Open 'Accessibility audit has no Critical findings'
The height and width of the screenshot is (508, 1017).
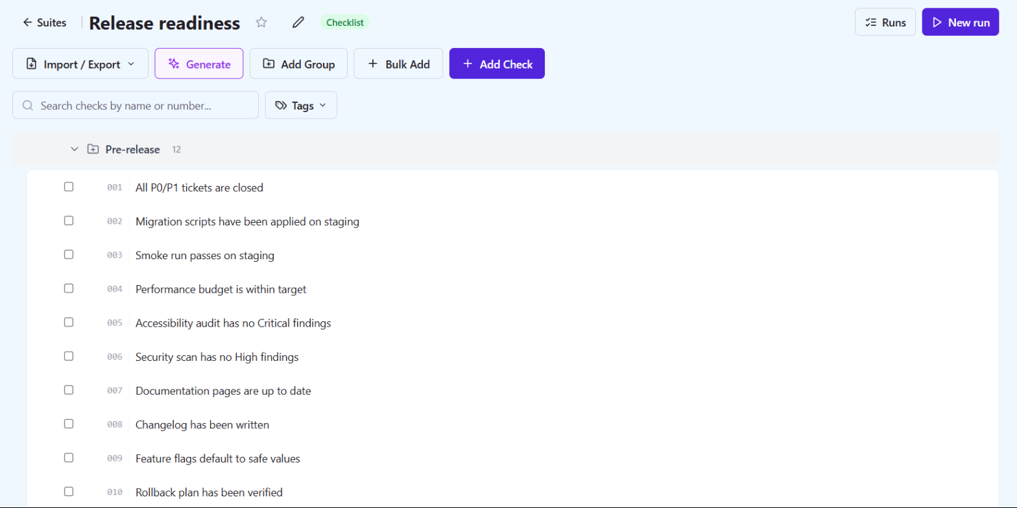pyautogui.click(x=233, y=323)
